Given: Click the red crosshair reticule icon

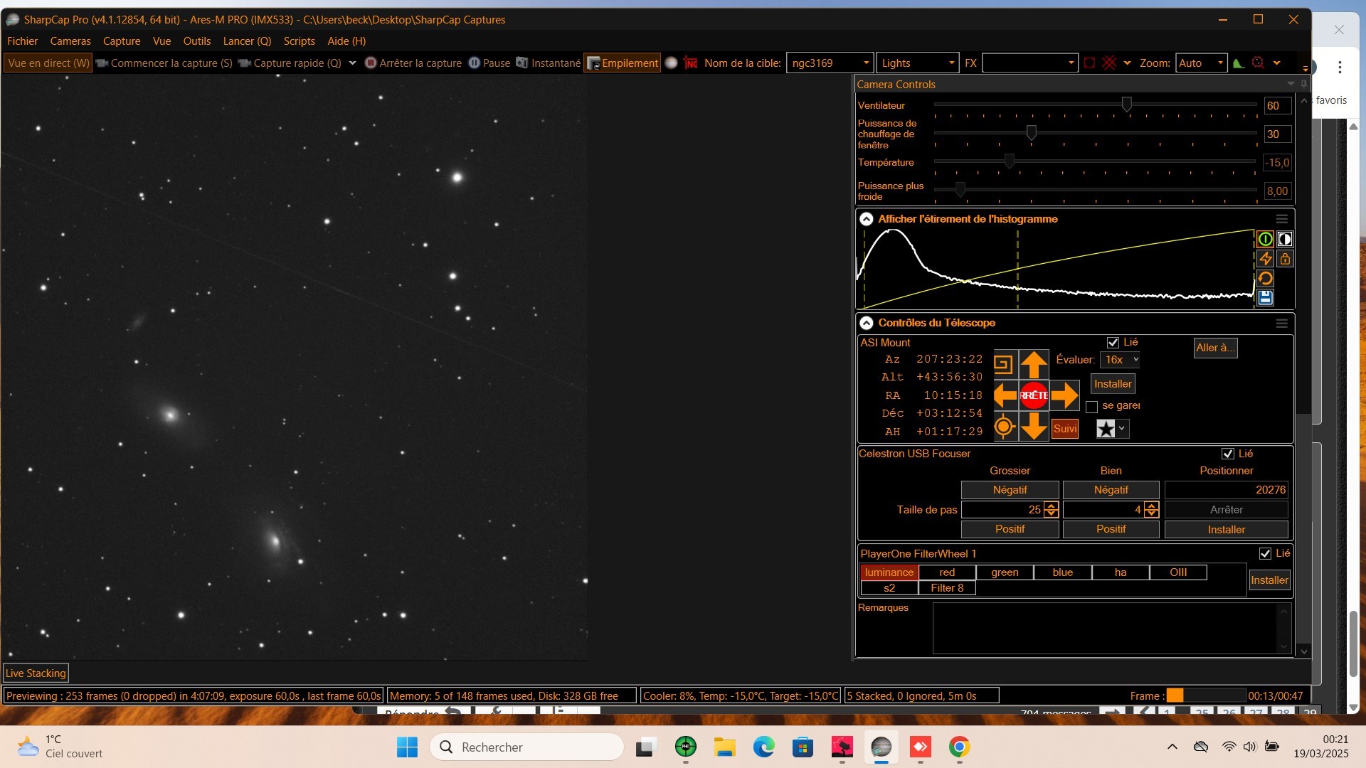Looking at the screenshot, I should coord(1109,63).
